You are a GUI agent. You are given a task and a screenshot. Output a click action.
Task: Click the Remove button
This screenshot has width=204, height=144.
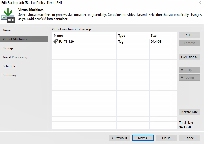(190, 43)
